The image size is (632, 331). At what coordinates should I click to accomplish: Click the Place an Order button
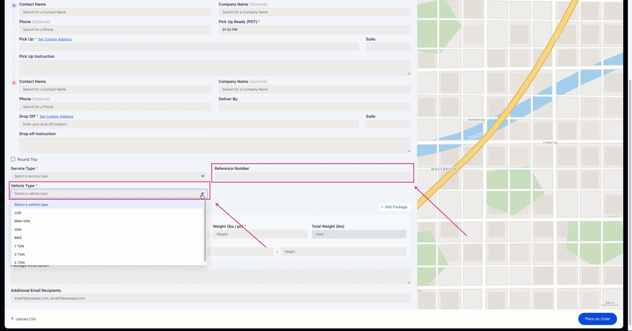point(597,319)
